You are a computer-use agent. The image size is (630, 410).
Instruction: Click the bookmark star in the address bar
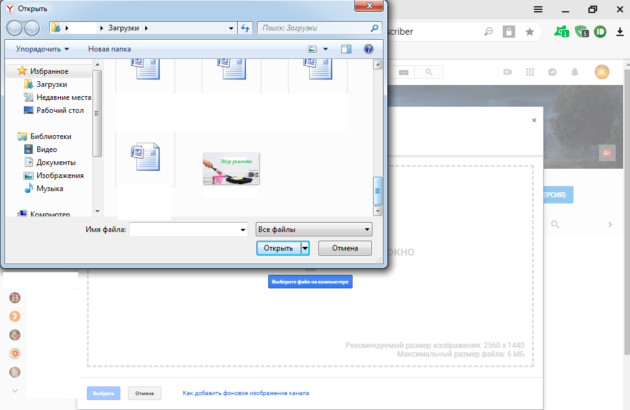coord(529,32)
